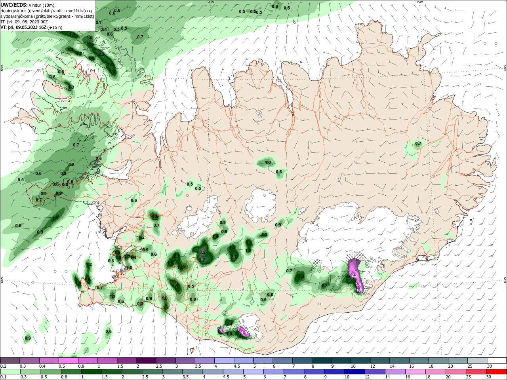Click the (+16 h) forecast offset text
The width and height of the screenshot is (507, 380).
[x=55, y=27]
